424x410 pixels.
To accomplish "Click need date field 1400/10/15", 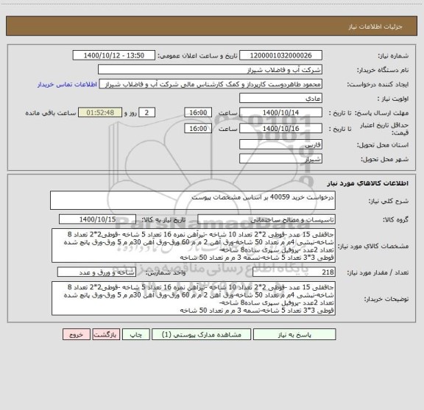I will click(97, 219).
